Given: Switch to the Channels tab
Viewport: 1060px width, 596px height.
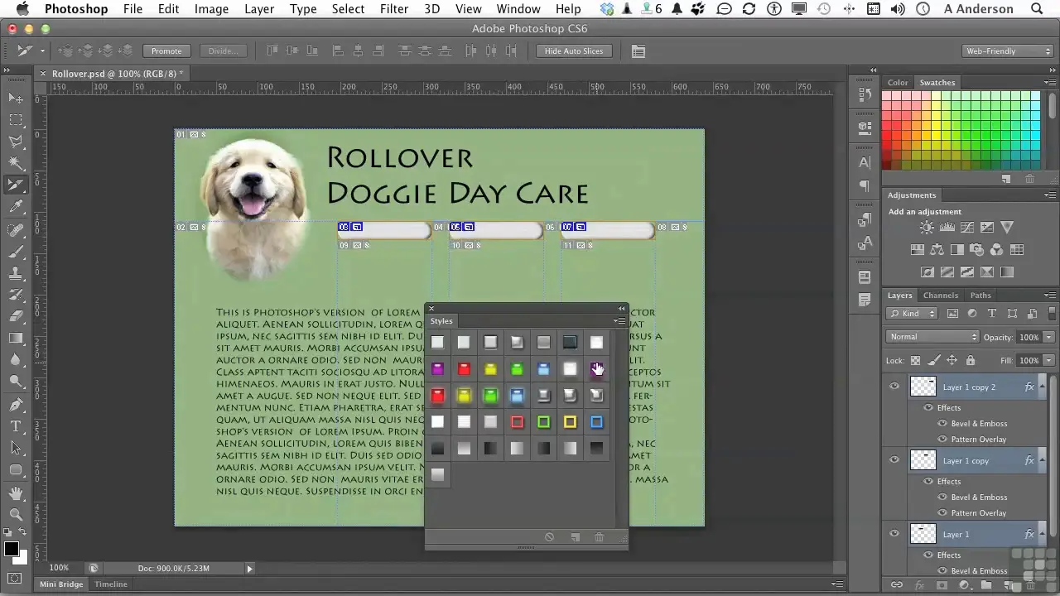Looking at the screenshot, I should click(x=940, y=296).
